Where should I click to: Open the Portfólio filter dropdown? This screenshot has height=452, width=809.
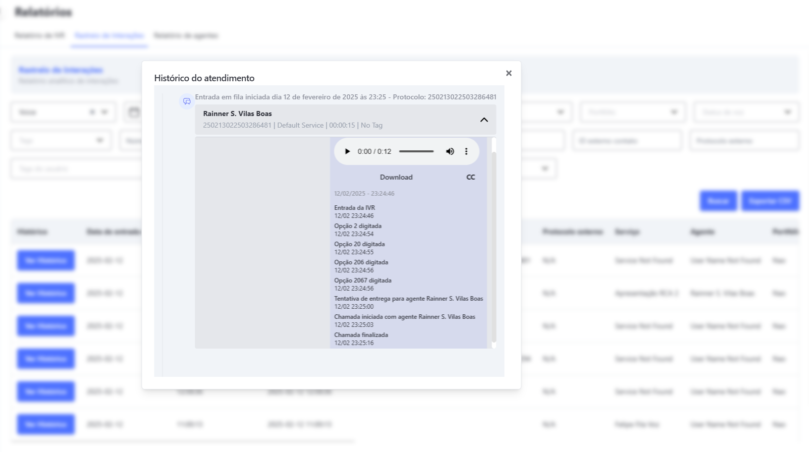[x=633, y=112]
